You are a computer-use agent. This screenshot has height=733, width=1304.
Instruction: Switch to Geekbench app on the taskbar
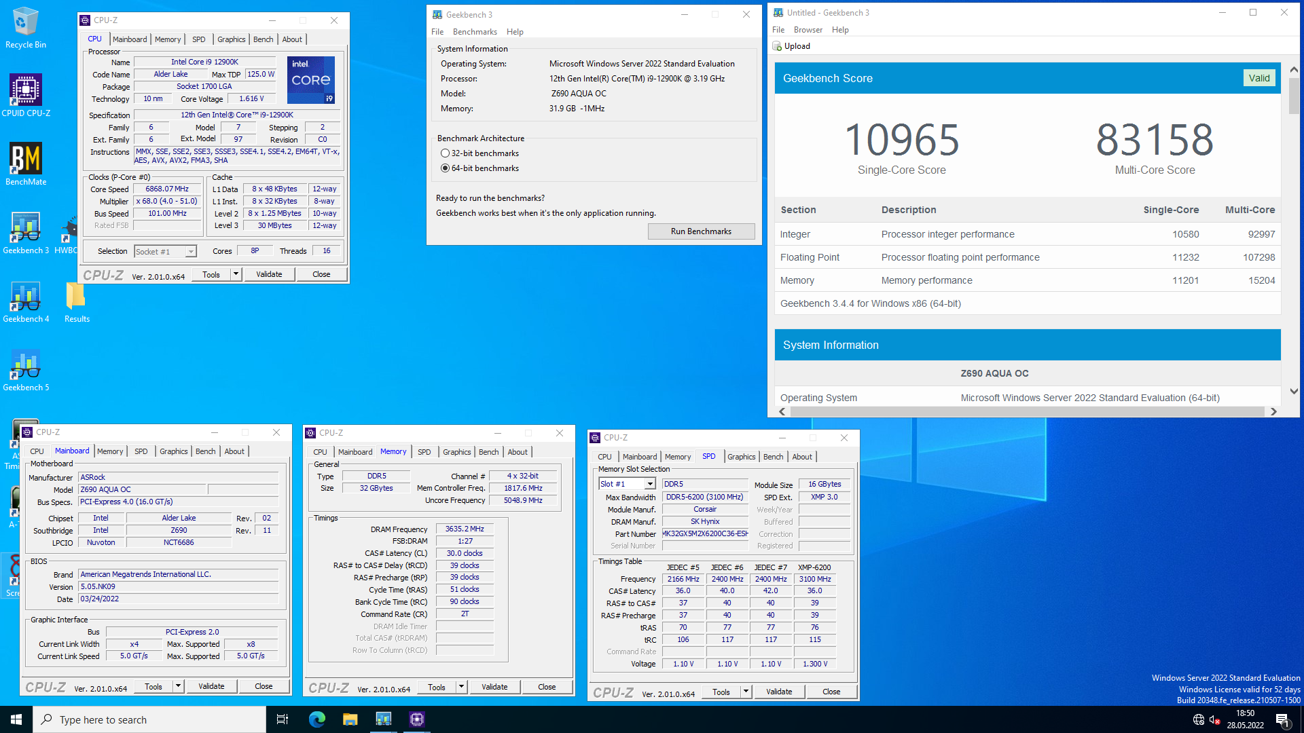[x=384, y=719]
